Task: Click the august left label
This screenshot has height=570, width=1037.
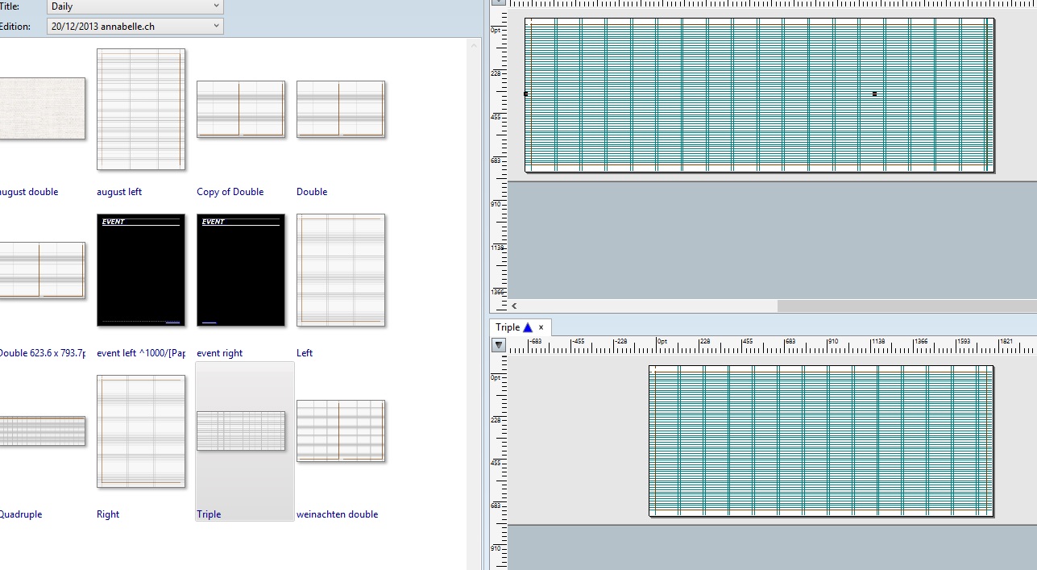Action: pyautogui.click(x=119, y=192)
